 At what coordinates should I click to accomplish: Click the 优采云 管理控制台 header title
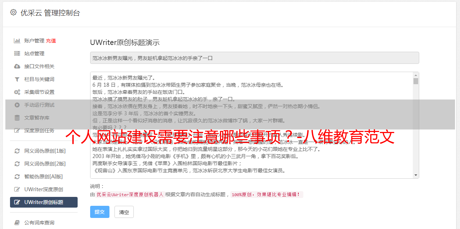pyautogui.click(x=50, y=13)
